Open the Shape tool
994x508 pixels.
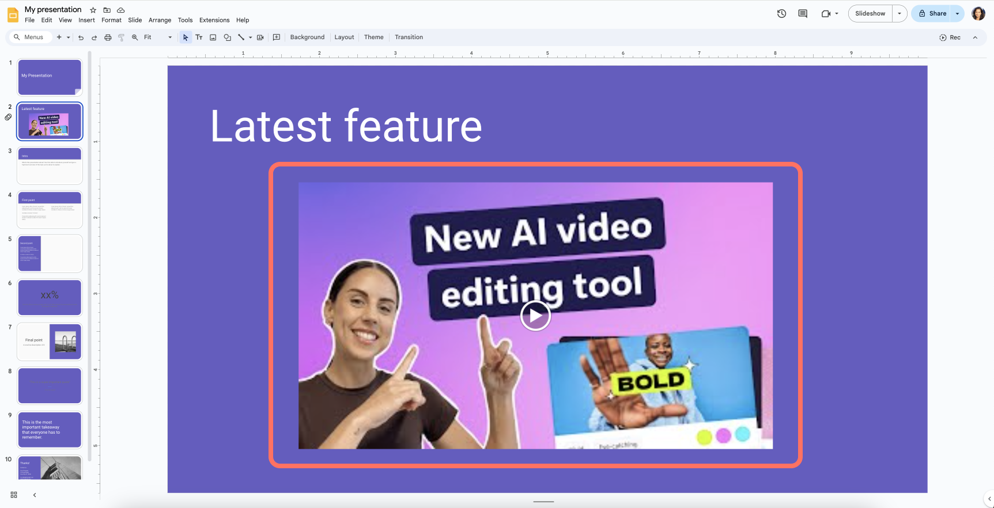tap(227, 37)
